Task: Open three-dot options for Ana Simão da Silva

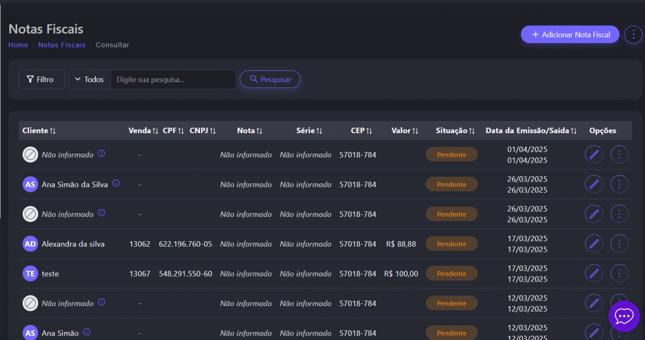Action: 619,184
